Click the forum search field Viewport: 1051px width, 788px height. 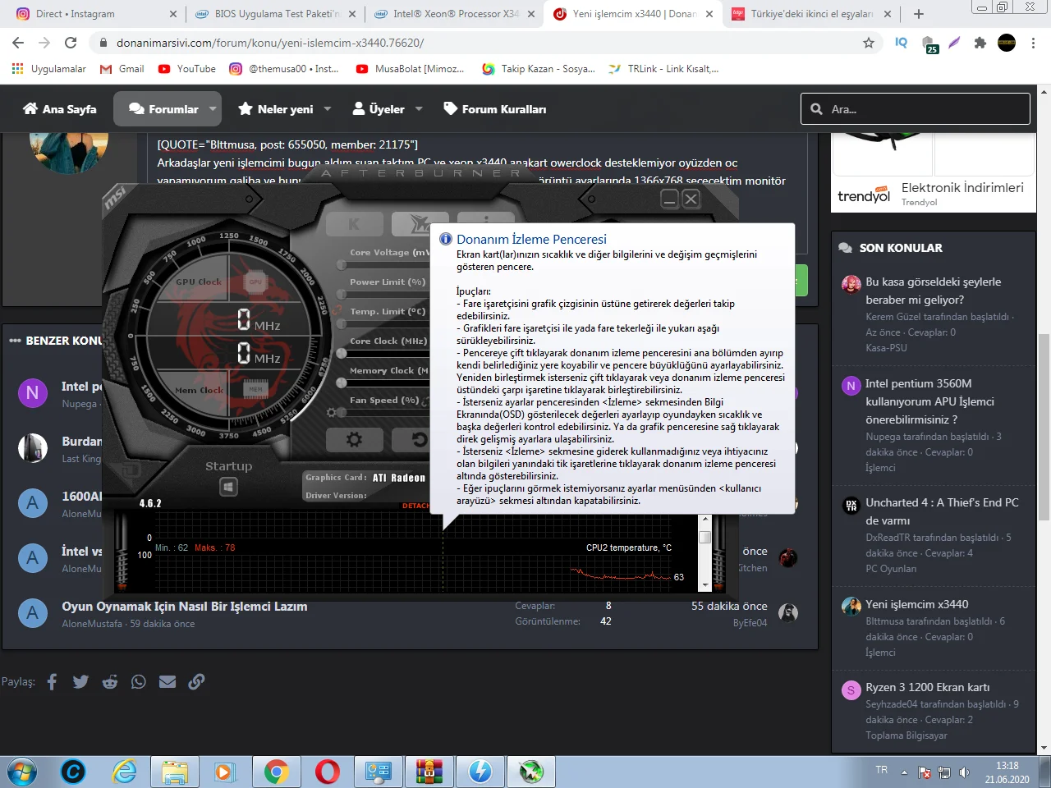point(916,109)
